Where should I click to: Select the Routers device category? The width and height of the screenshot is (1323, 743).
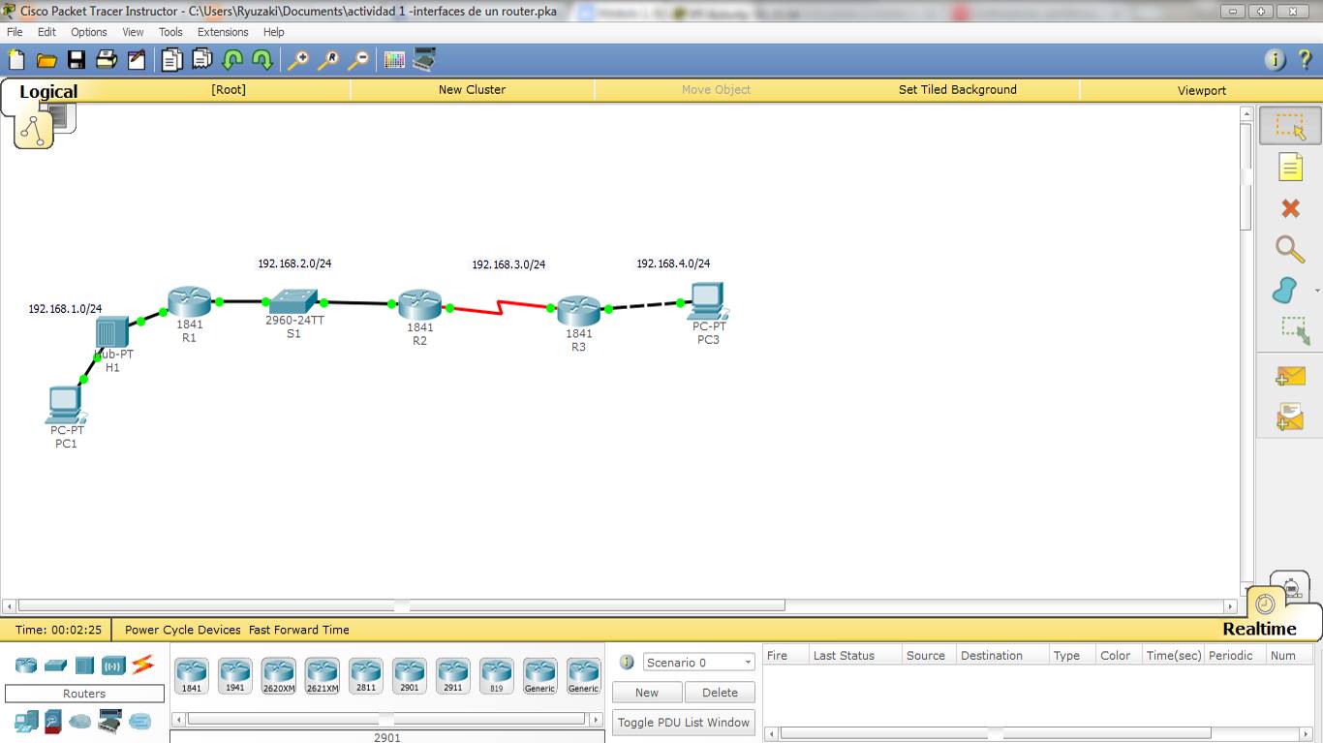(25, 665)
